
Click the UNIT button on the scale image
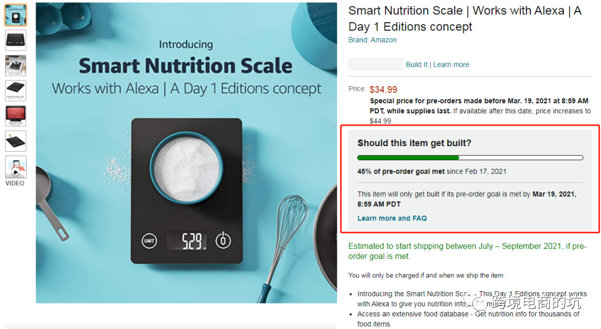pyautogui.click(x=149, y=241)
